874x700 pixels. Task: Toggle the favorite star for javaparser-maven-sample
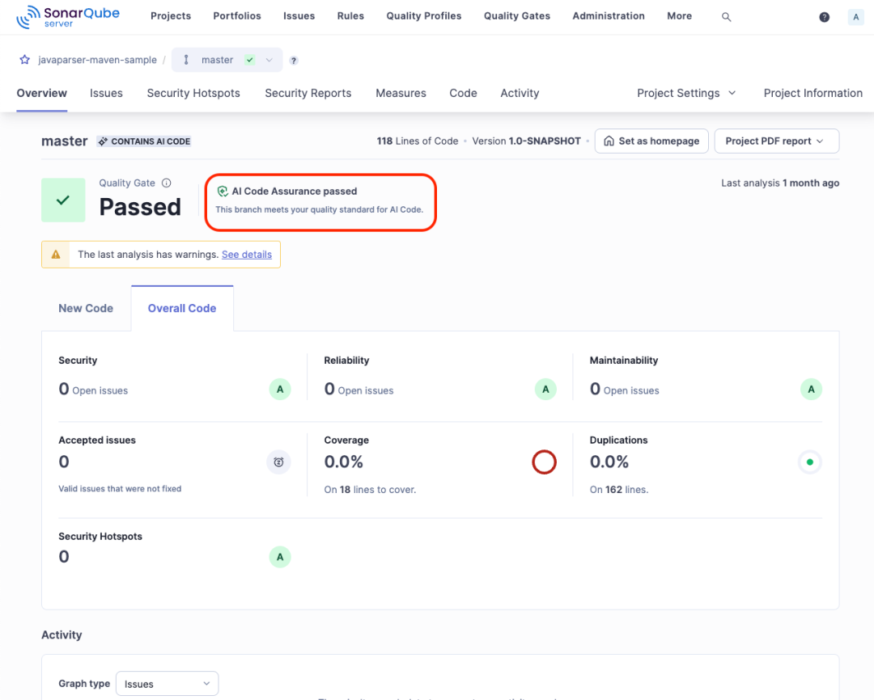pos(24,59)
